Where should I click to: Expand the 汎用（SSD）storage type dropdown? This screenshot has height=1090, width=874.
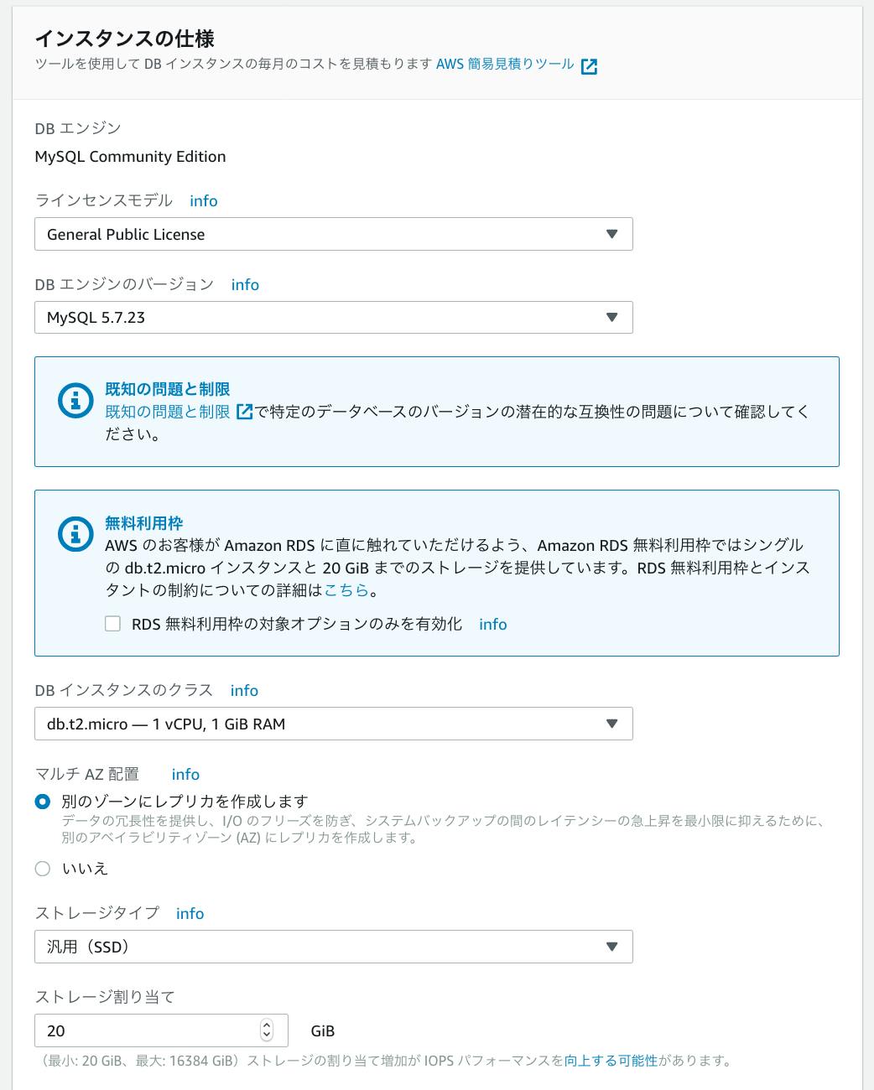(333, 947)
